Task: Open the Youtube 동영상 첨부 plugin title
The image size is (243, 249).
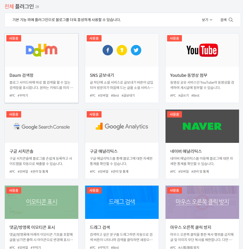Action: [x=189, y=75]
